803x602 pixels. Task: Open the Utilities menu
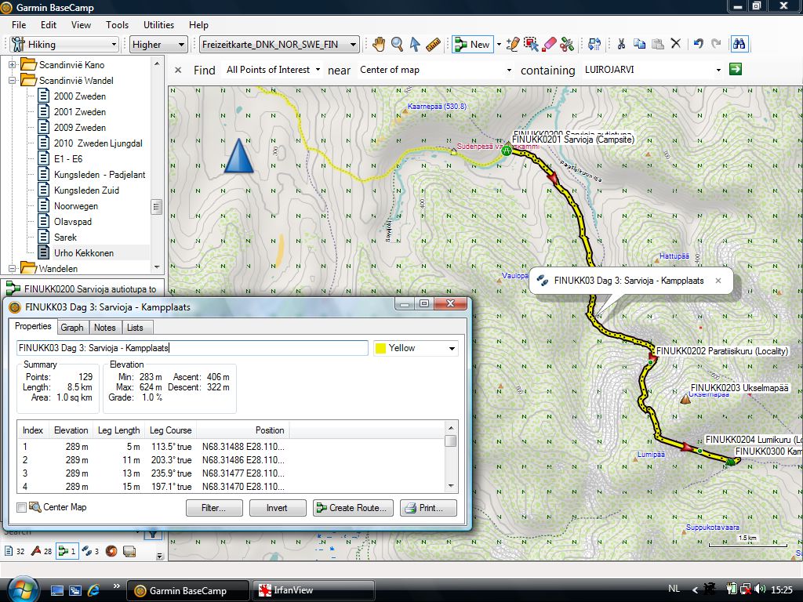click(159, 25)
